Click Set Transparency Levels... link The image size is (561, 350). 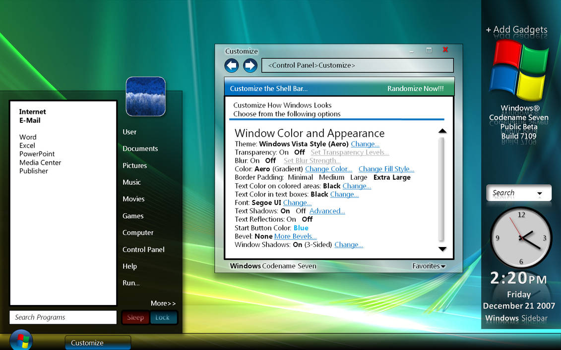tap(350, 152)
